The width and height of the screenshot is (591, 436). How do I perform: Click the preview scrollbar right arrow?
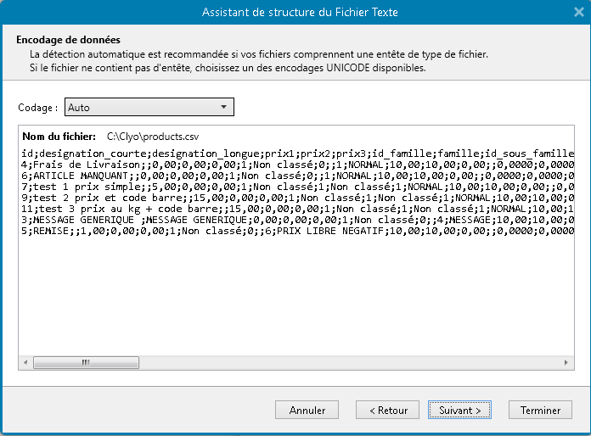click(566, 363)
